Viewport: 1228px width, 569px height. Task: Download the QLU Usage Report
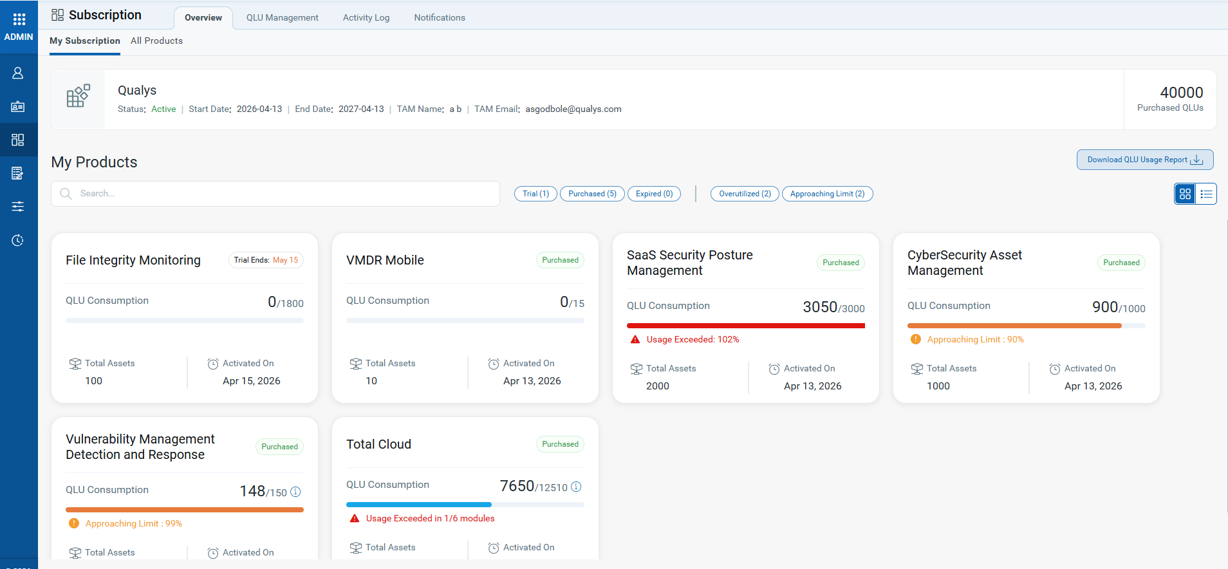(1145, 160)
